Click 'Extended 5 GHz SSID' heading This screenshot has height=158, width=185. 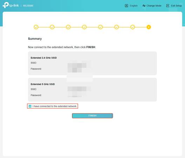click(43, 84)
